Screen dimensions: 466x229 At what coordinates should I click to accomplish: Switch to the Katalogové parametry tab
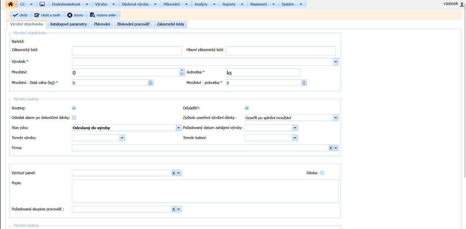[x=68, y=24]
